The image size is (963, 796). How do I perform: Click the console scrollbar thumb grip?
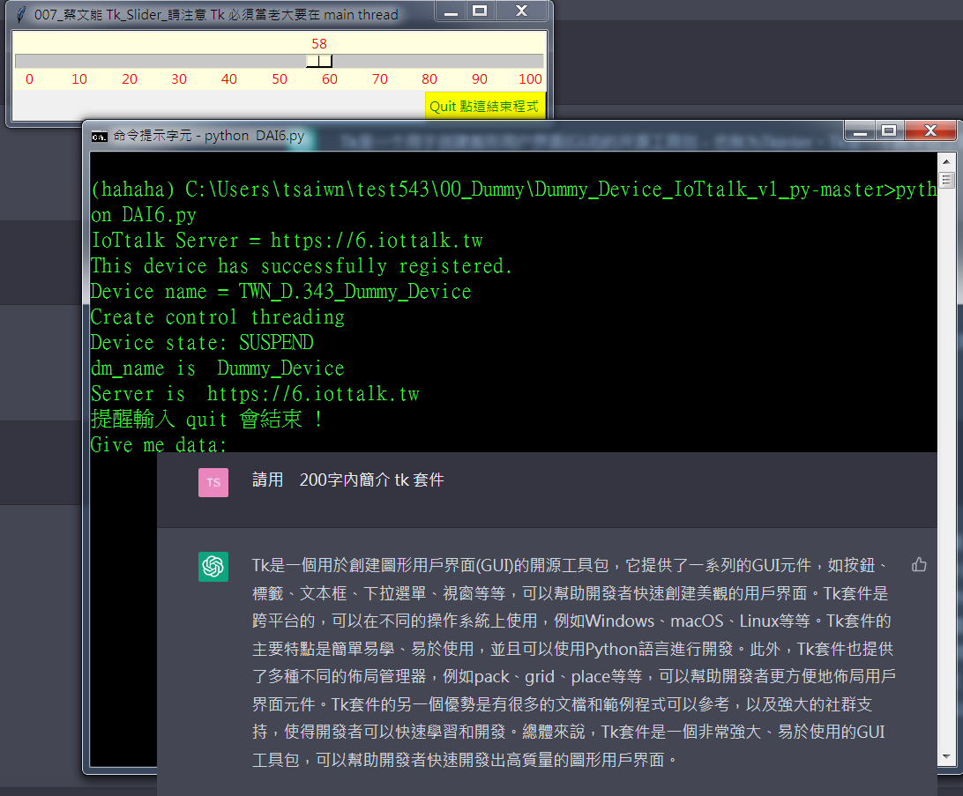[947, 181]
